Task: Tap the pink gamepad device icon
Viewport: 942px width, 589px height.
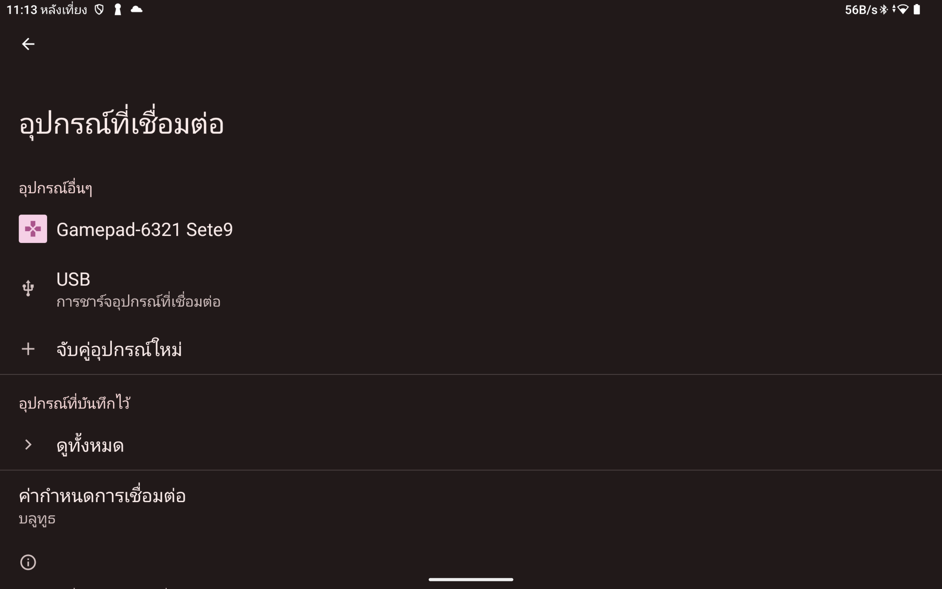Action: pyautogui.click(x=33, y=229)
